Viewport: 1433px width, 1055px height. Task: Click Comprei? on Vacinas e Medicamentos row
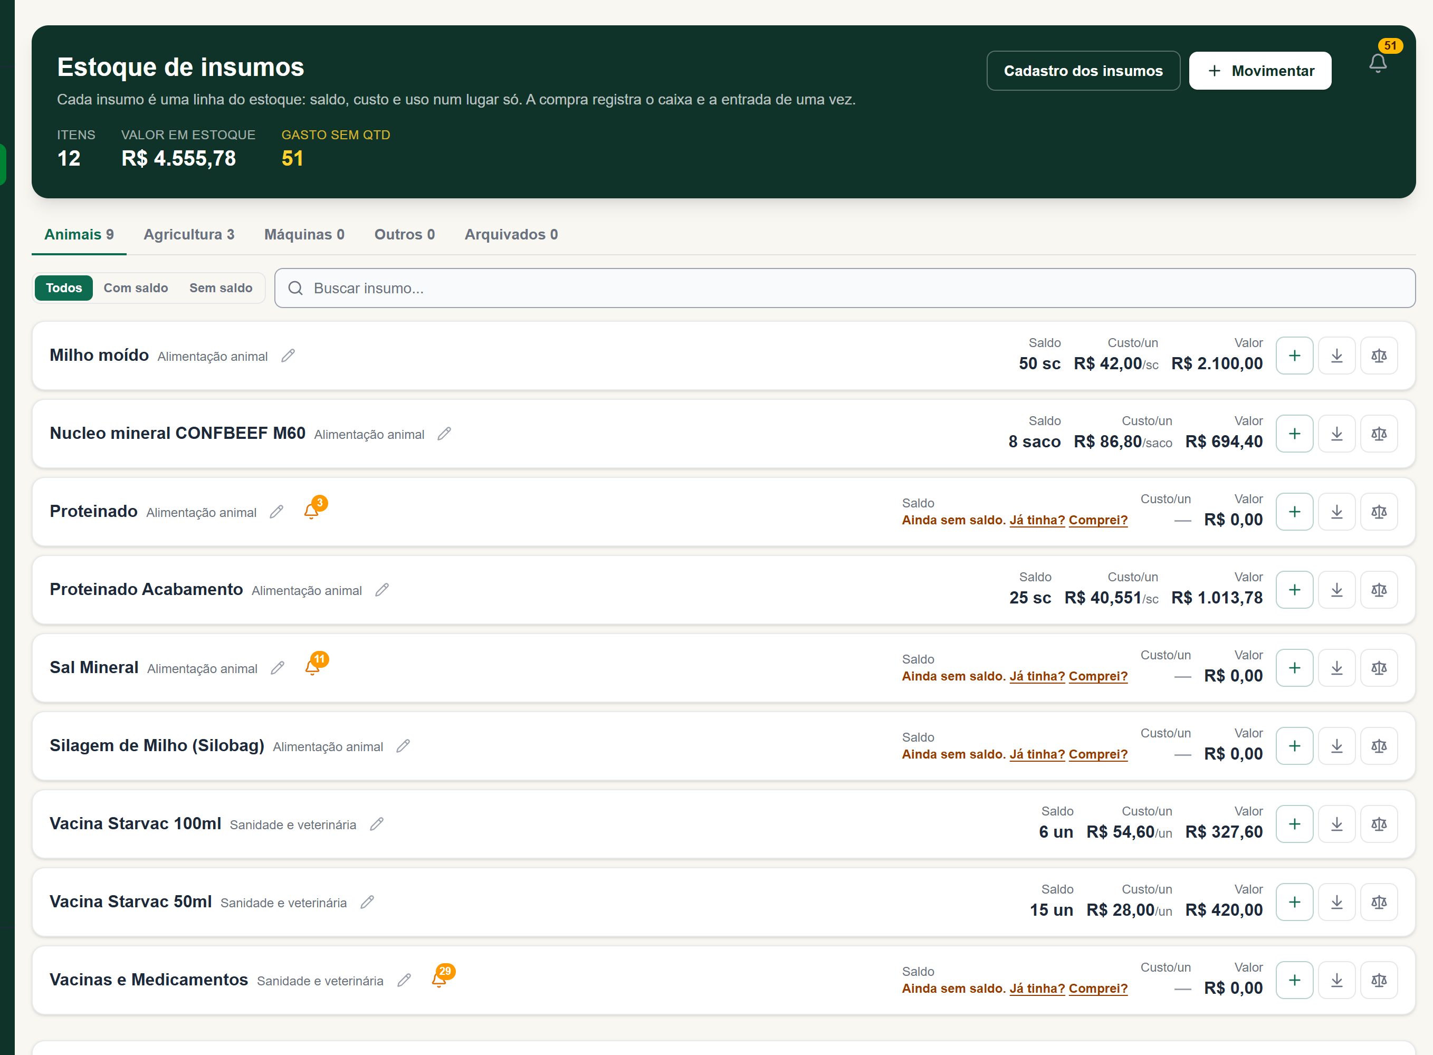click(x=1098, y=988)
